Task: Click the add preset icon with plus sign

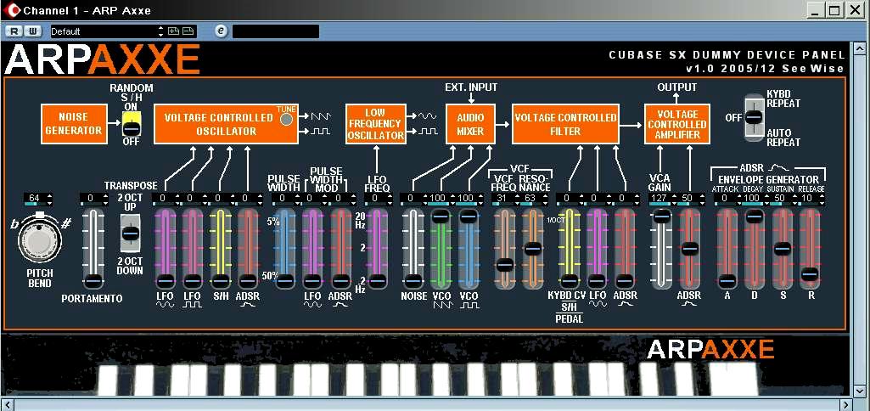Action: coord(174,31)
